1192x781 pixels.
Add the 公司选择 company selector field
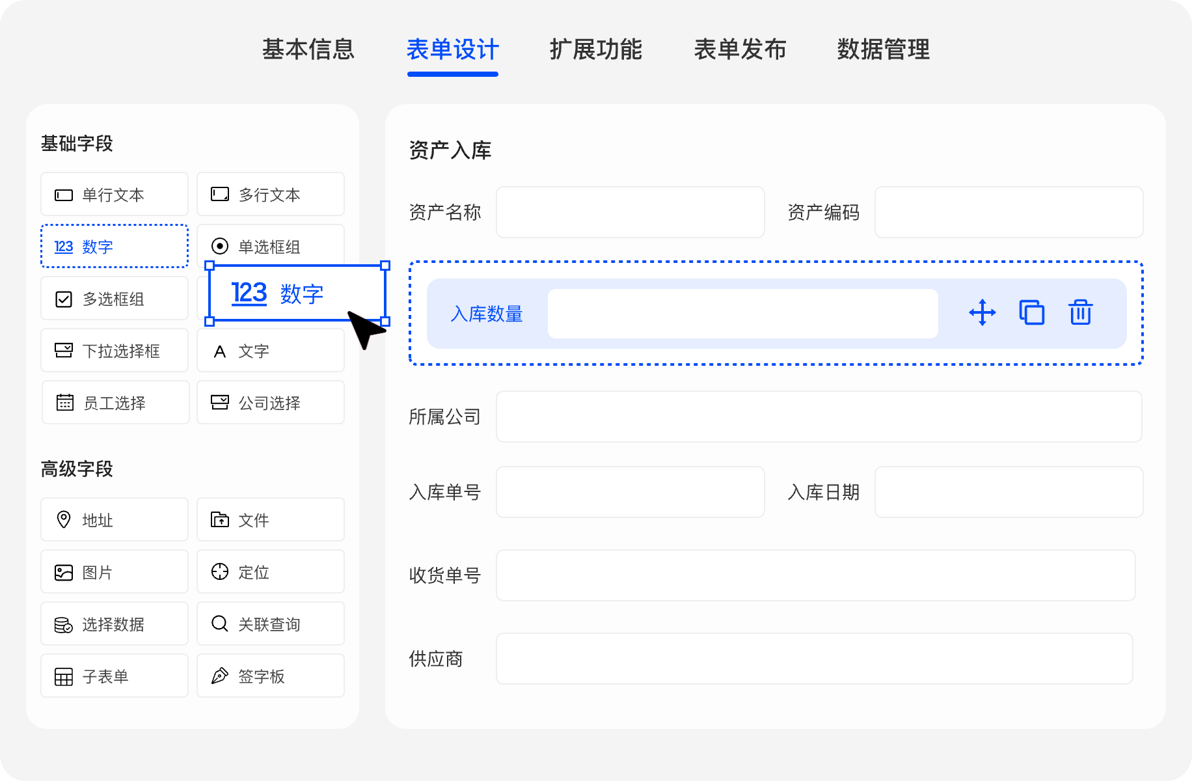coord(270,402)
